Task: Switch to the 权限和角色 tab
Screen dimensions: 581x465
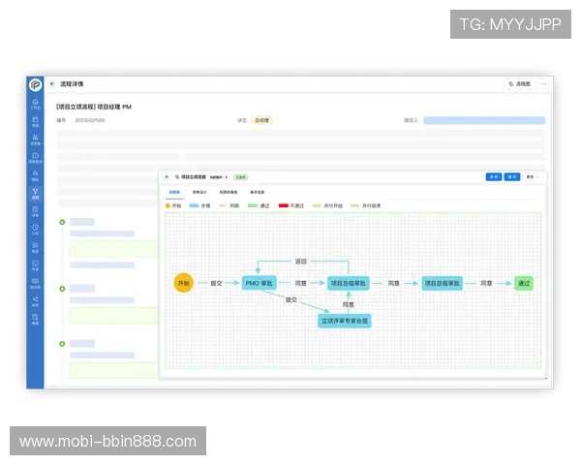Action: 227,193
